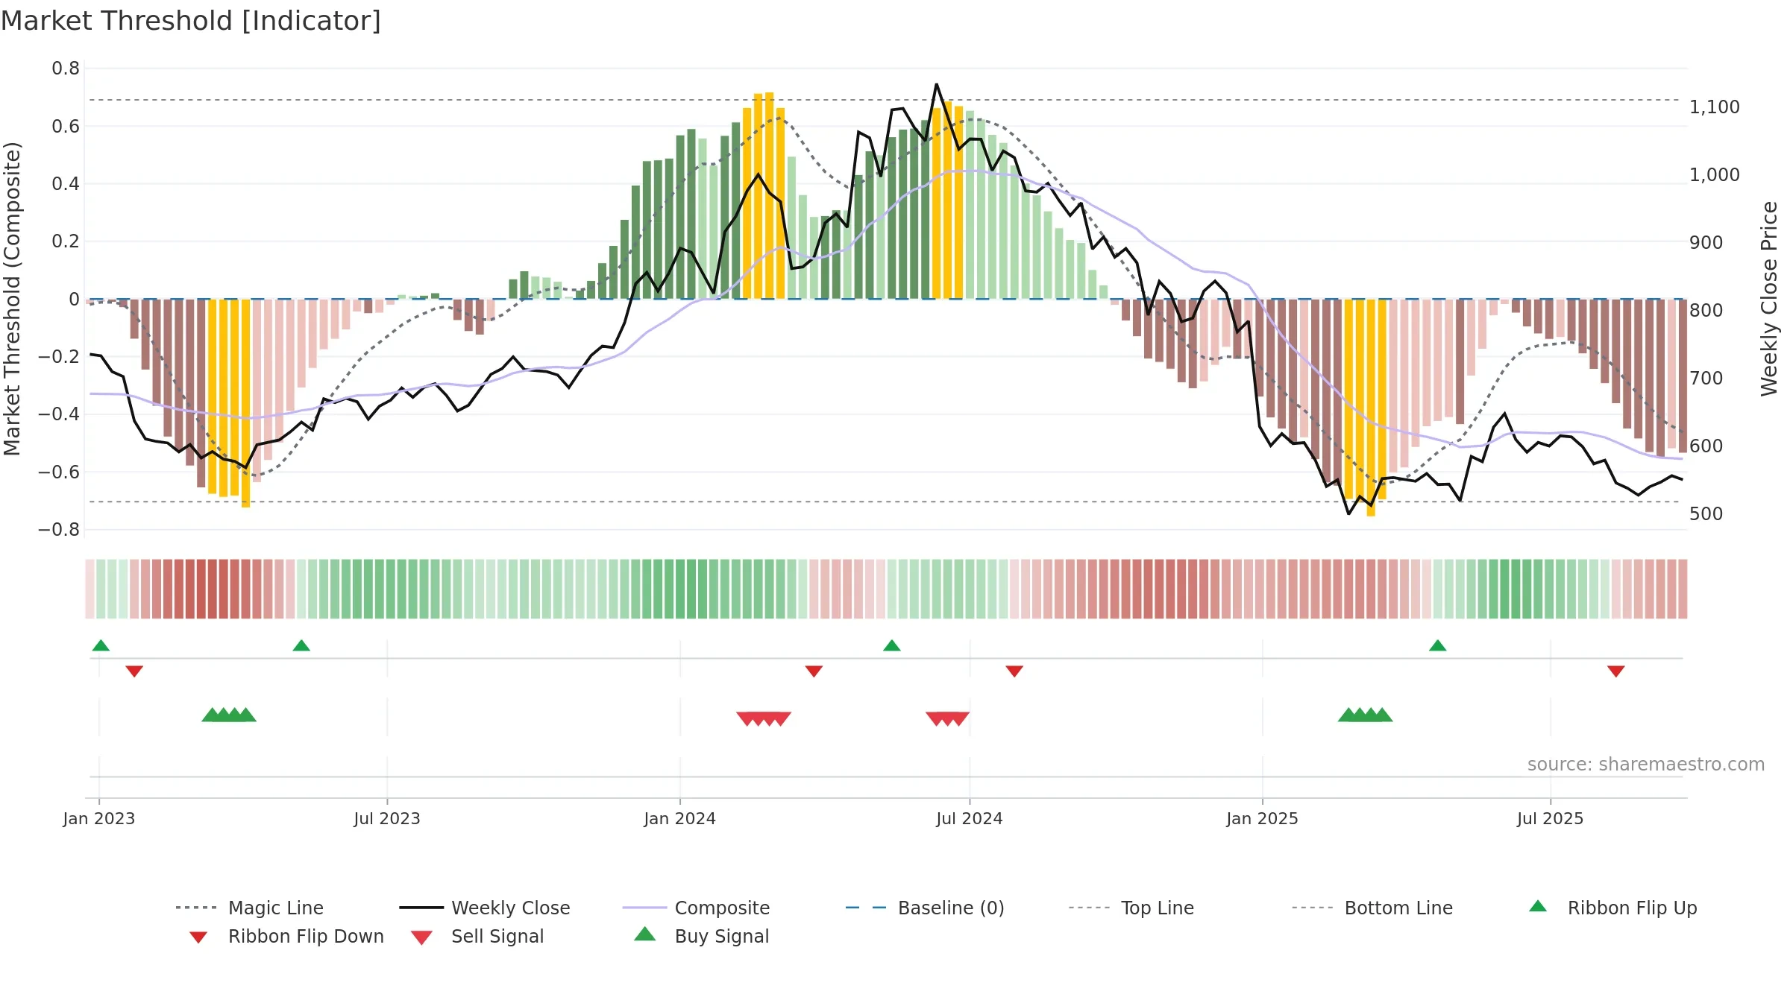Click the Jan 2025 x-axis label
This screenshot has height=1006, width=1790.
pos(1263,819)
